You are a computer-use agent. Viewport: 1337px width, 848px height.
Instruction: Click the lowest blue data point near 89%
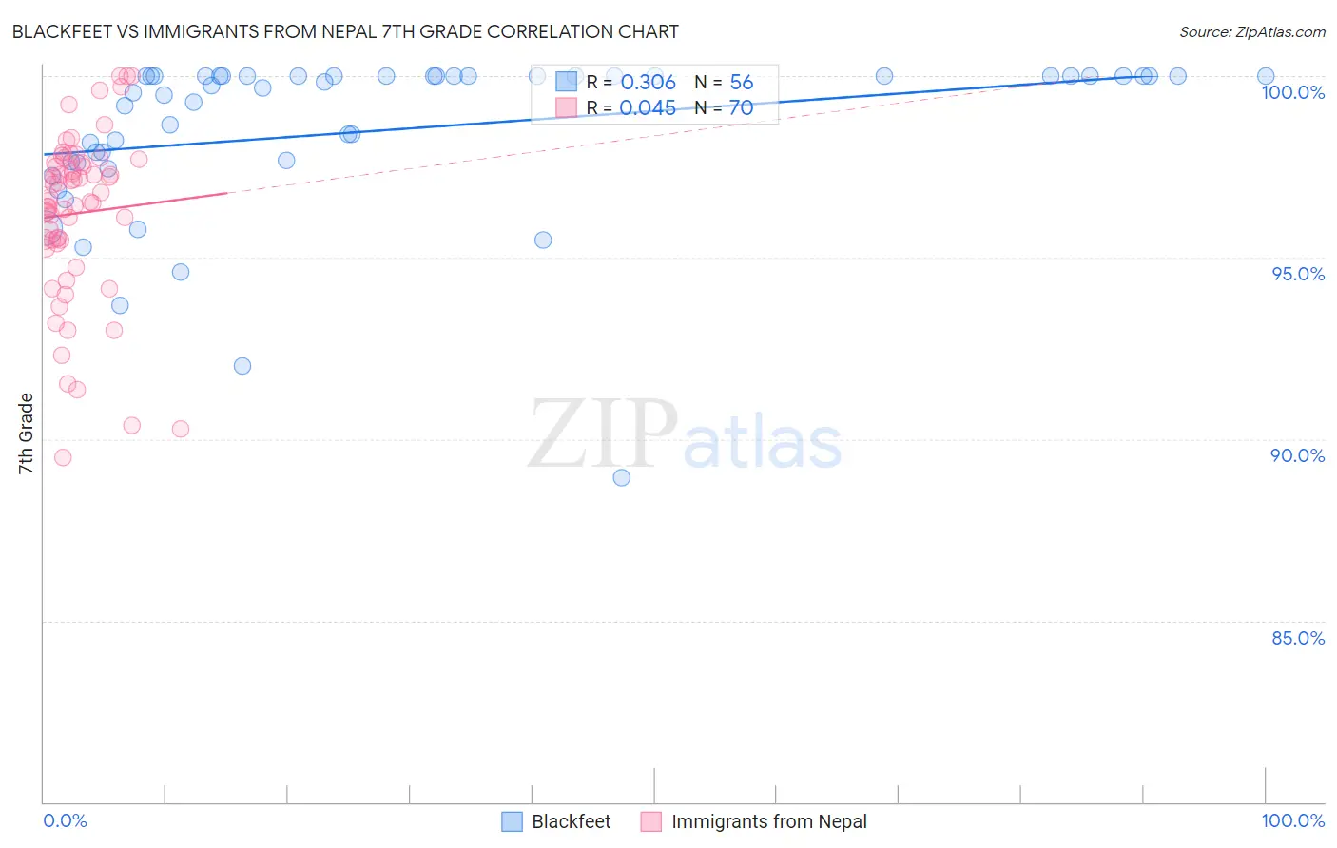pyautogui.click(x=622, y=477)
